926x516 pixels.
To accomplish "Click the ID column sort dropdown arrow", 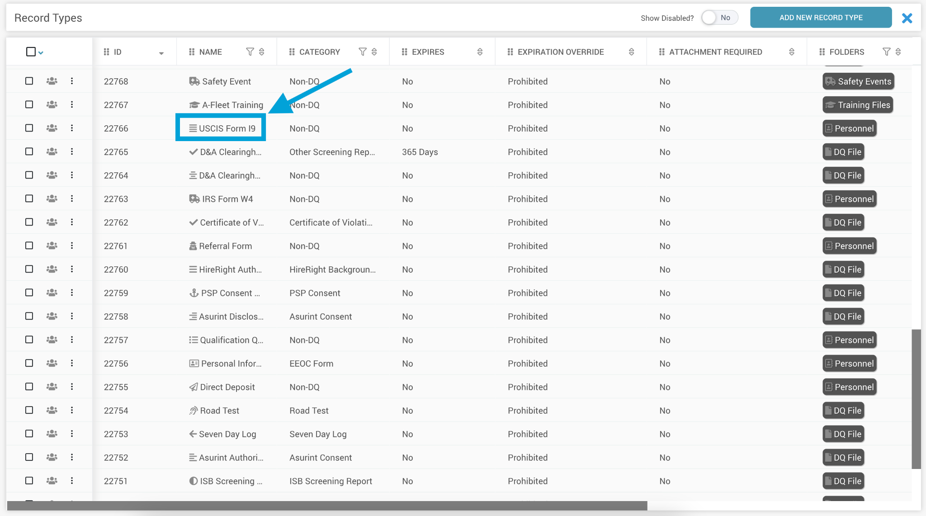I will [161, 53].
